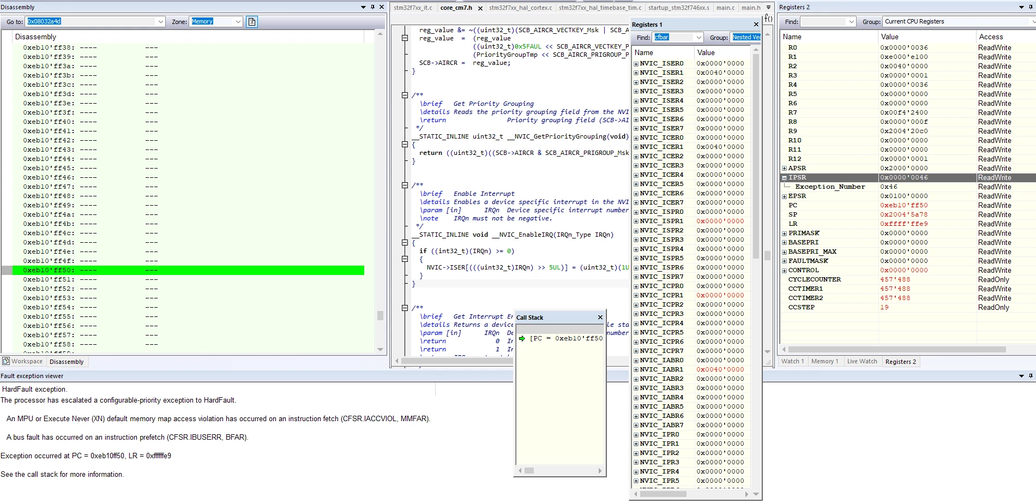This screenshot has width=1036, height=503.
Task: Expand the NVIC_ISER1 register
Action: point(636,73)
